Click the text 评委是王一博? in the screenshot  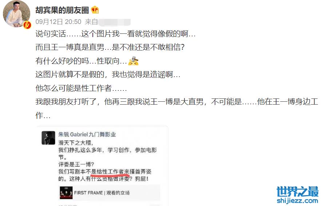(76, 164)
